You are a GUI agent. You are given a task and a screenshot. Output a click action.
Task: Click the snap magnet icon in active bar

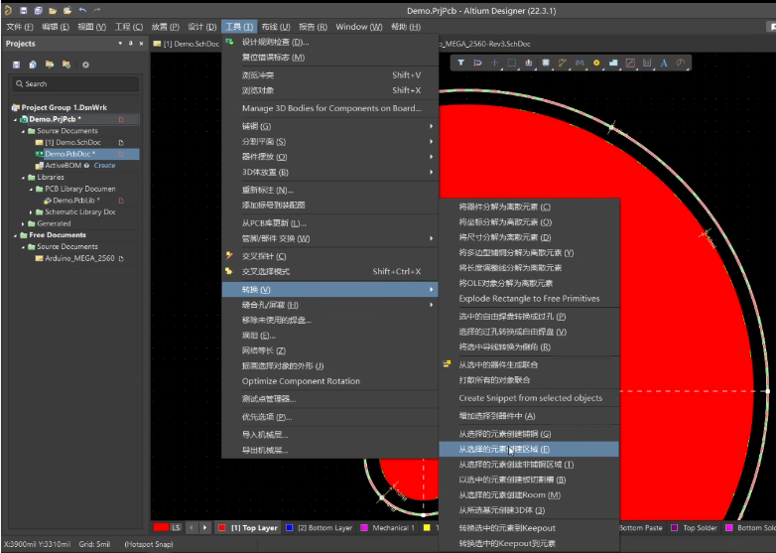(x=477, y=63)
